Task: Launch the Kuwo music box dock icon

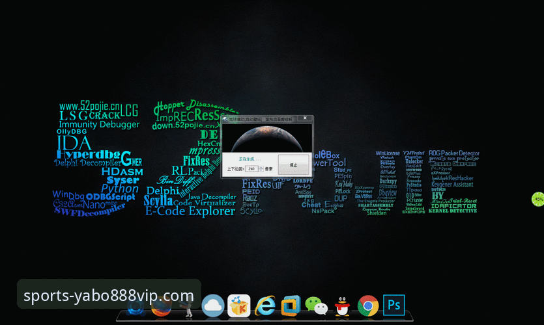Action: [x=239, y=305]
